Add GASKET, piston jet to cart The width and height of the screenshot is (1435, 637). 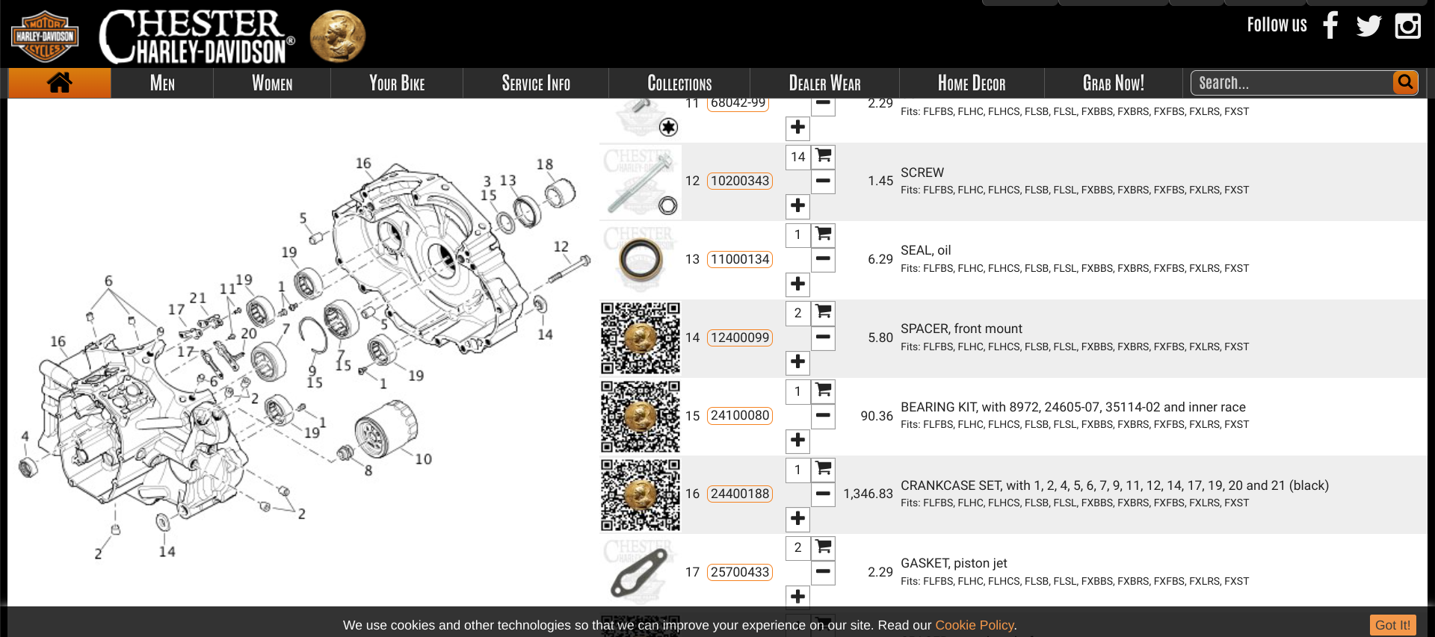point(824,547)
